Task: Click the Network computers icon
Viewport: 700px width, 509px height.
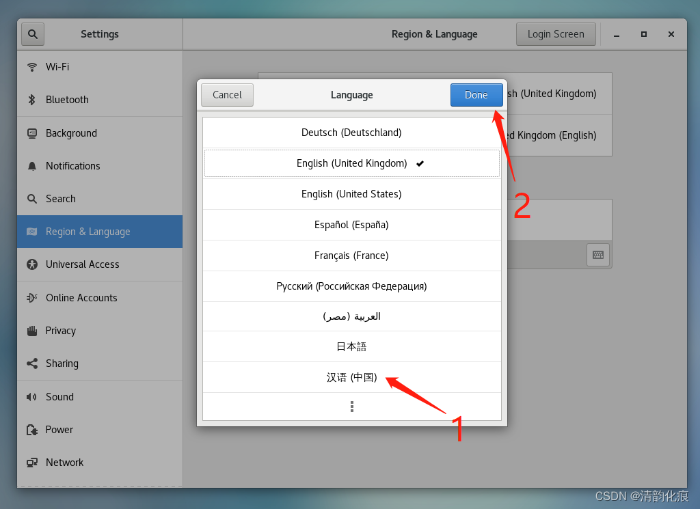Action: [x=31, y=463]
